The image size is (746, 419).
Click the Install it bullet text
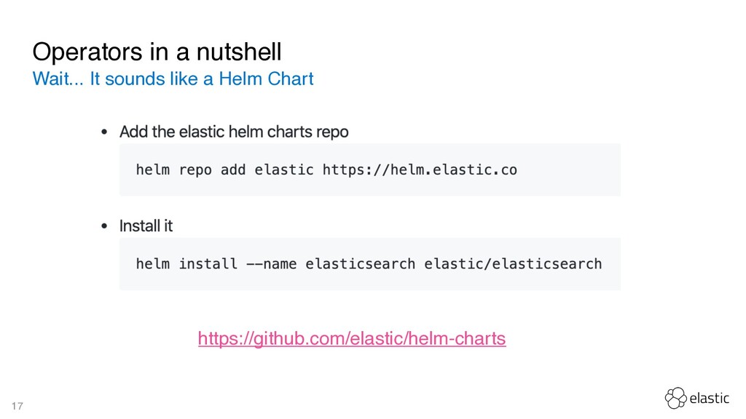(x=146, y=226)
